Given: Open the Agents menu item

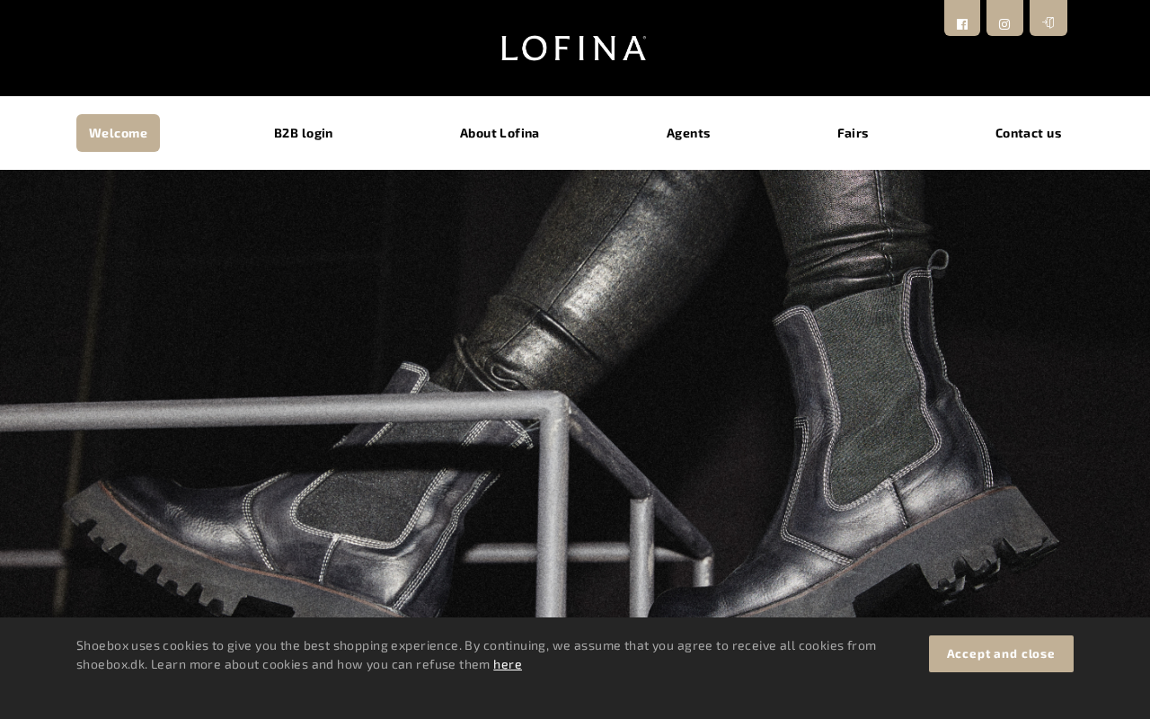Looking at the screenshot, I should point(688,133).
